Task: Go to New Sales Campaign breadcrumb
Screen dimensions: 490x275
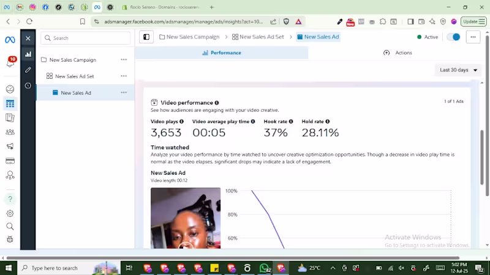Action: click(189, 37)
